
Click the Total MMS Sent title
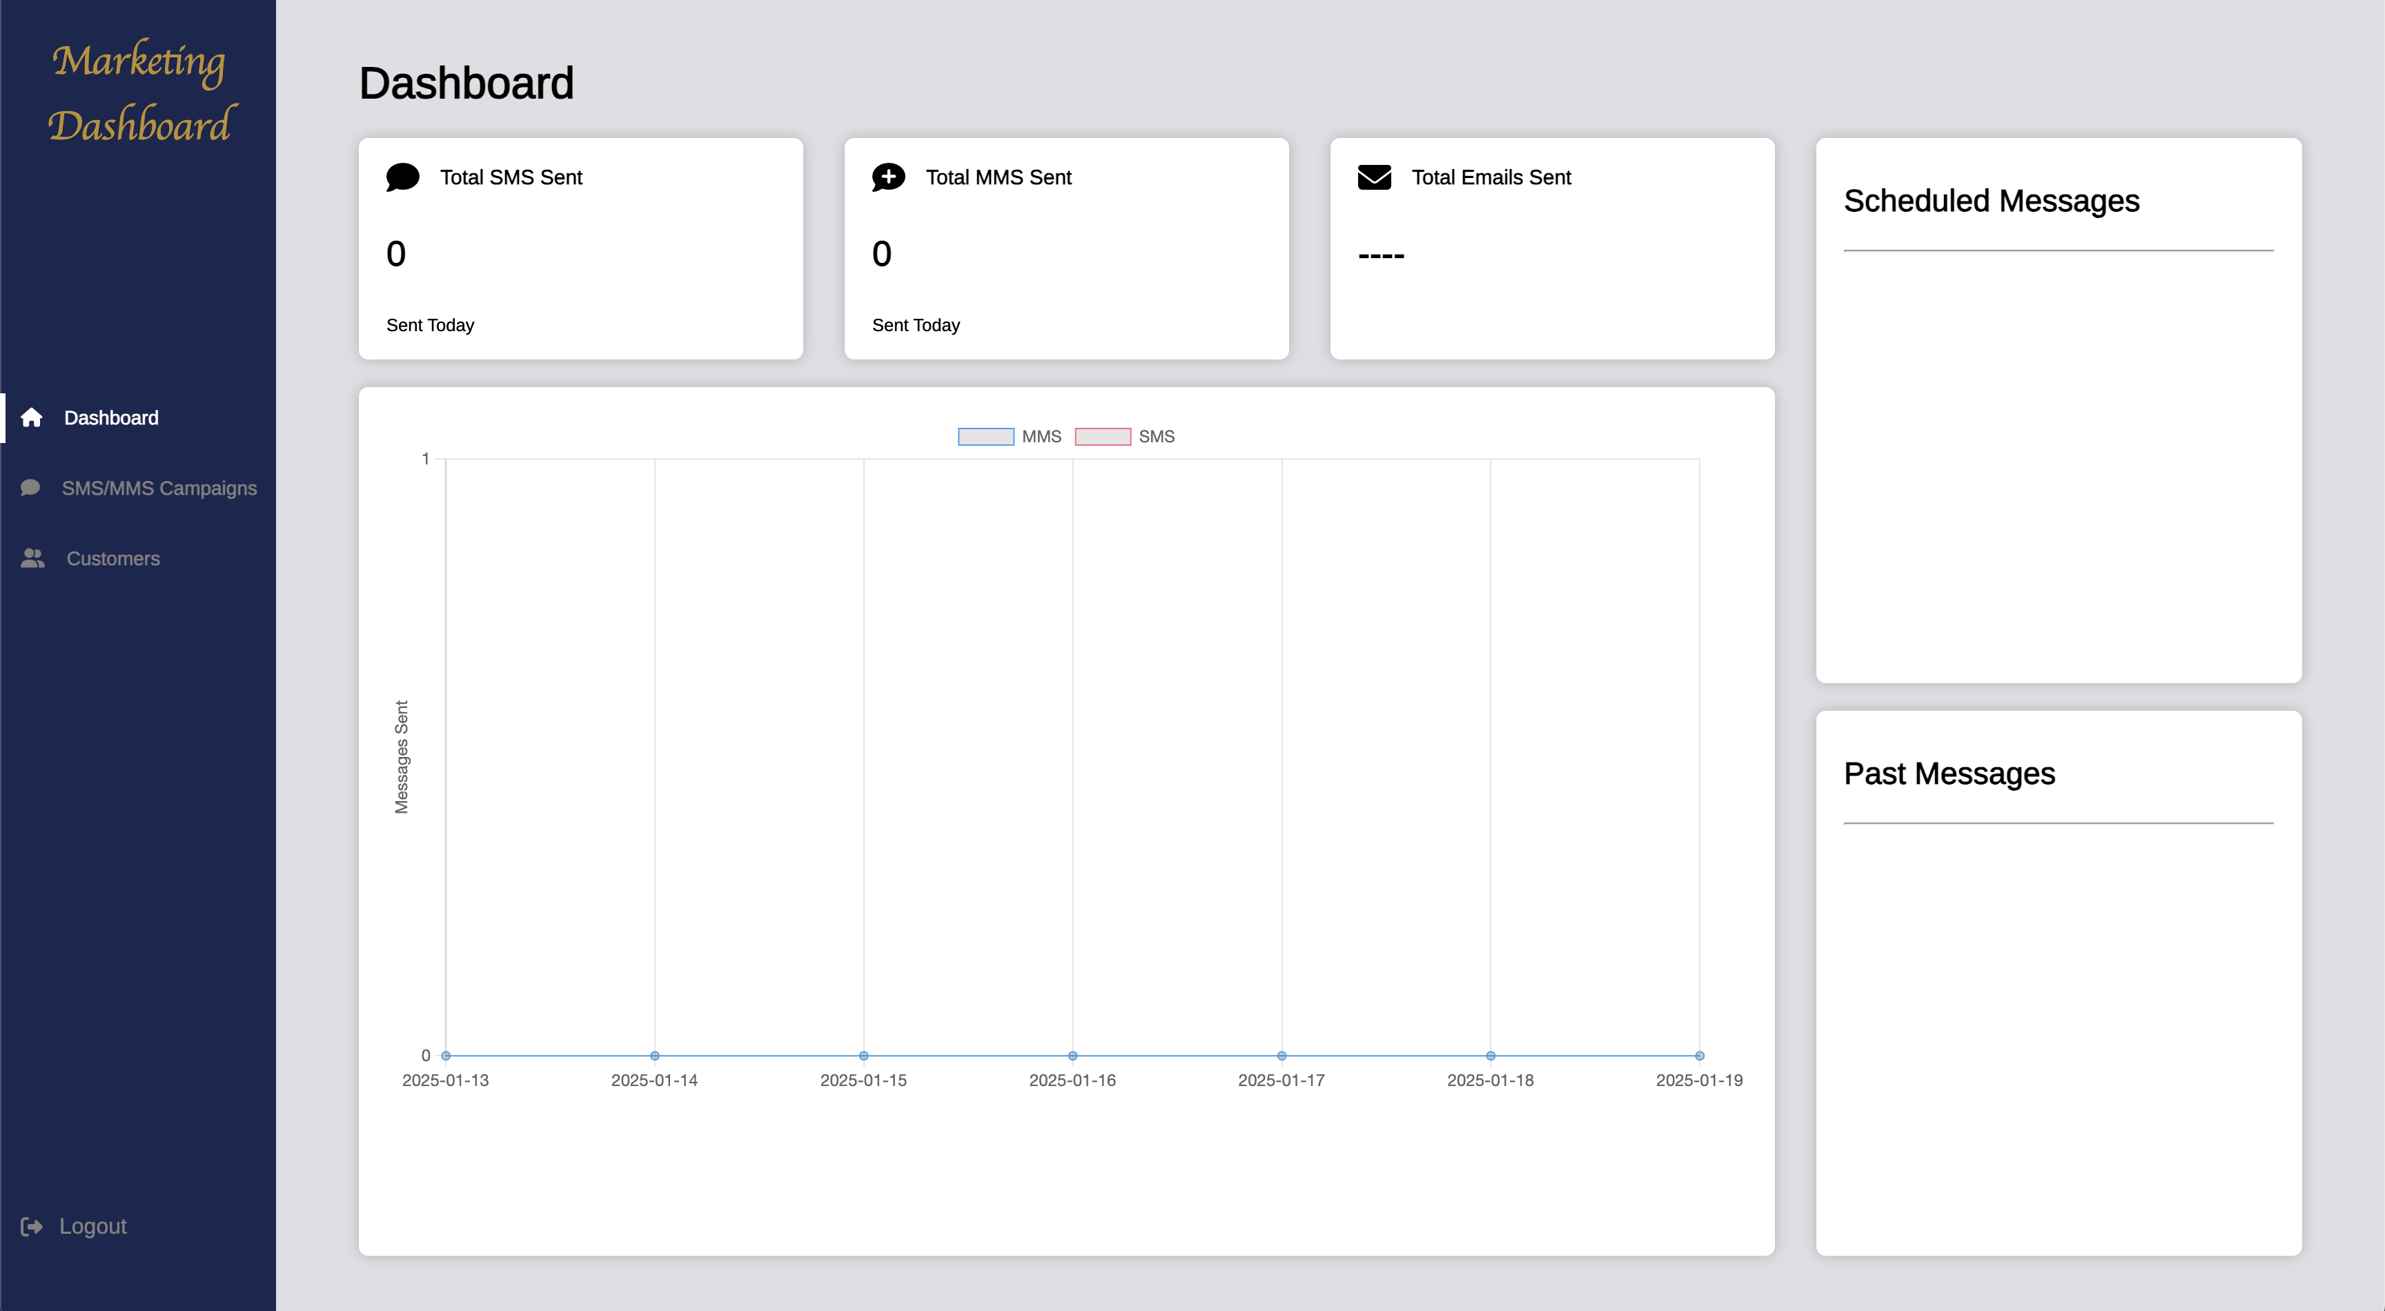click(999, 177)
